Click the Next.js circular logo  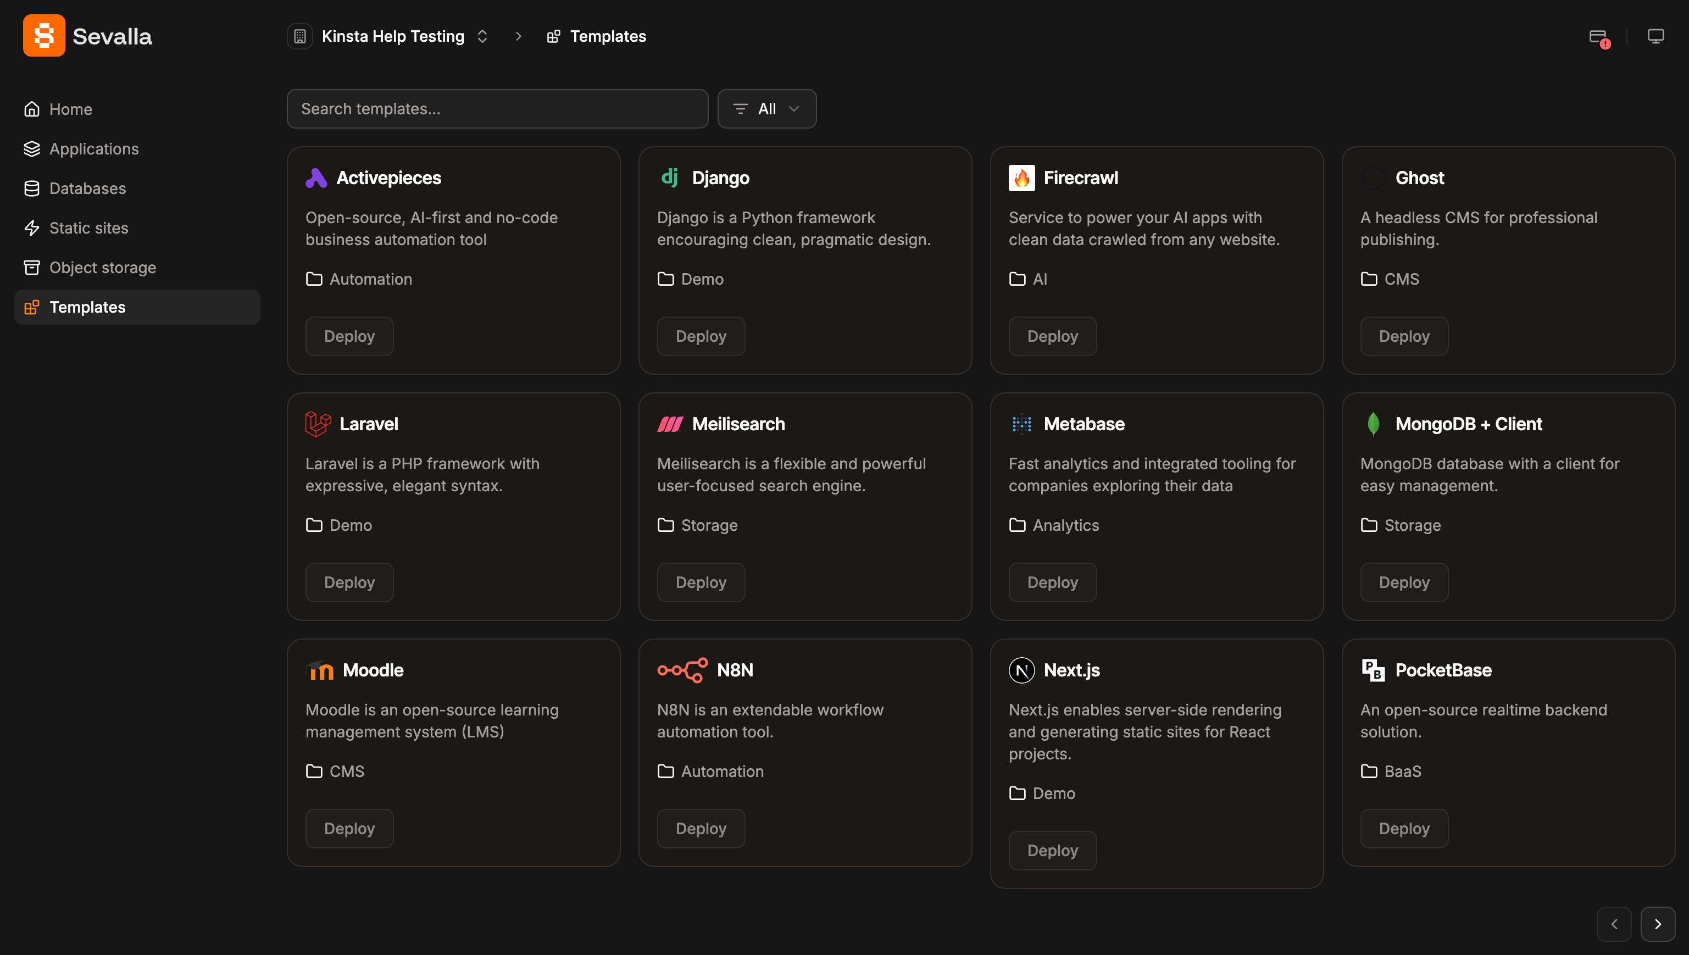click(1021, 670)
